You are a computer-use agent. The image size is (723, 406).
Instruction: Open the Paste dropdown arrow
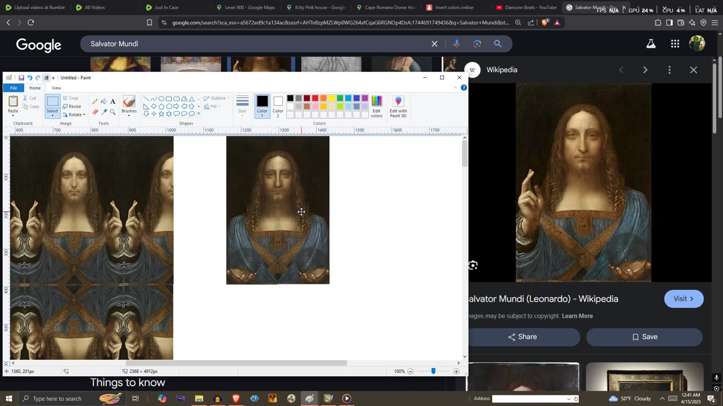[13, 116]
